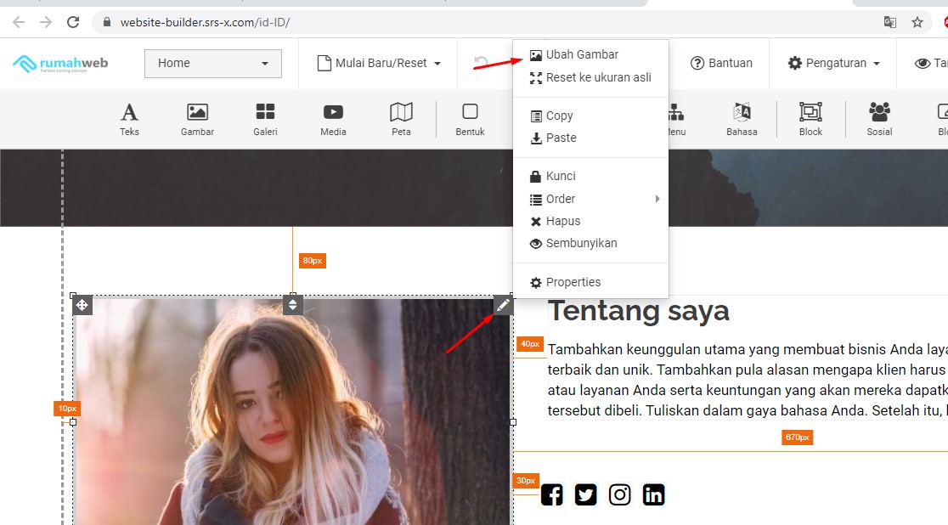
Task: Select Reset ke ukuran asli
Action: click(x=590, y=77)
